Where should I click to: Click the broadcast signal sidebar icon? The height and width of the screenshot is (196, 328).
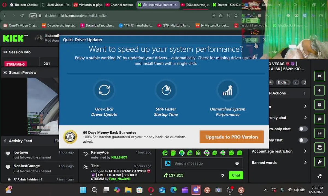click(319, 133)
